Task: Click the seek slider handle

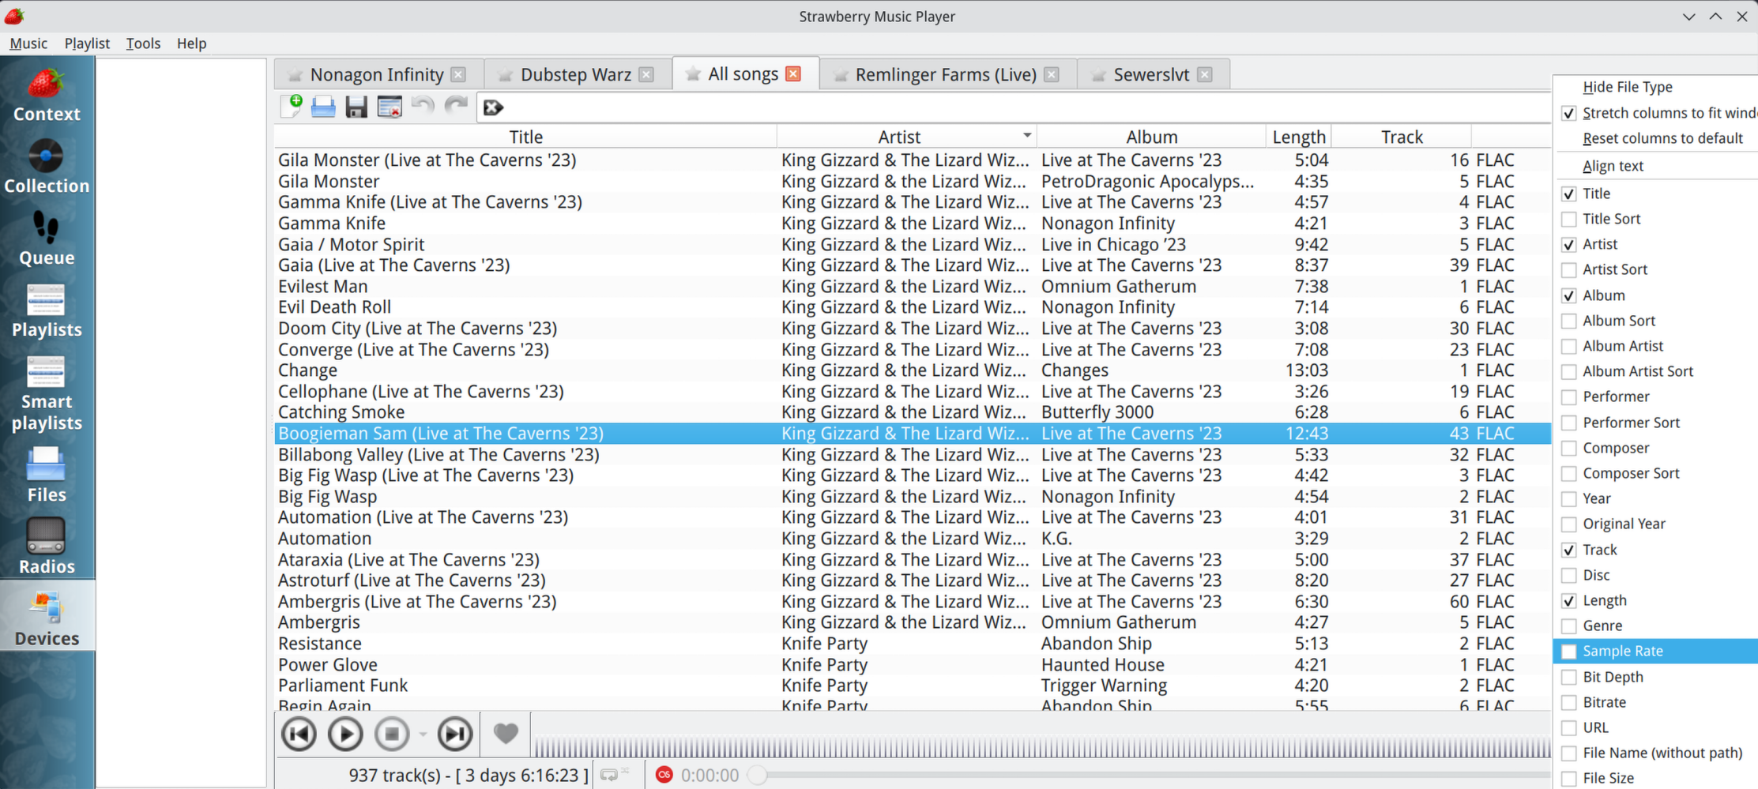Action: 757,775
